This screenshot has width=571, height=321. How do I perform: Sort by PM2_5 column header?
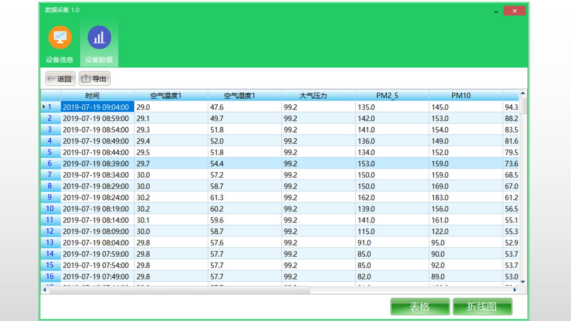[x=392, y=95]
